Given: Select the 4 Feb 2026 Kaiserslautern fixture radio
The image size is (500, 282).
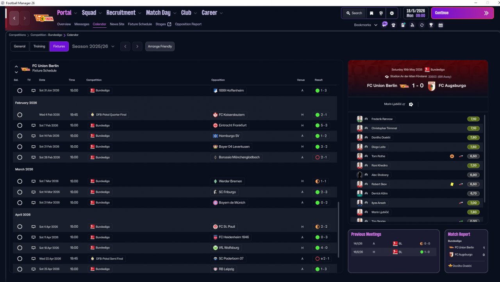Looking at the screenshot, I should pos(20,115).
